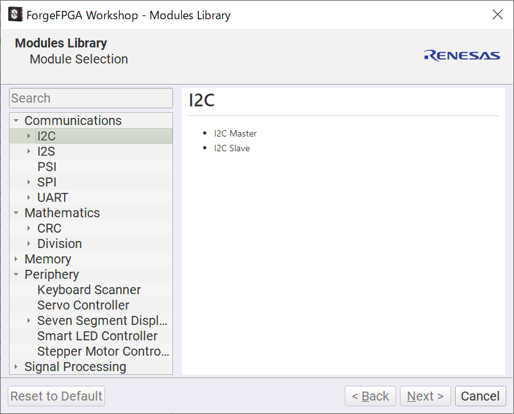514x414 pixels.
Task: Open the I2C Master entry
Action: point(235,133)
